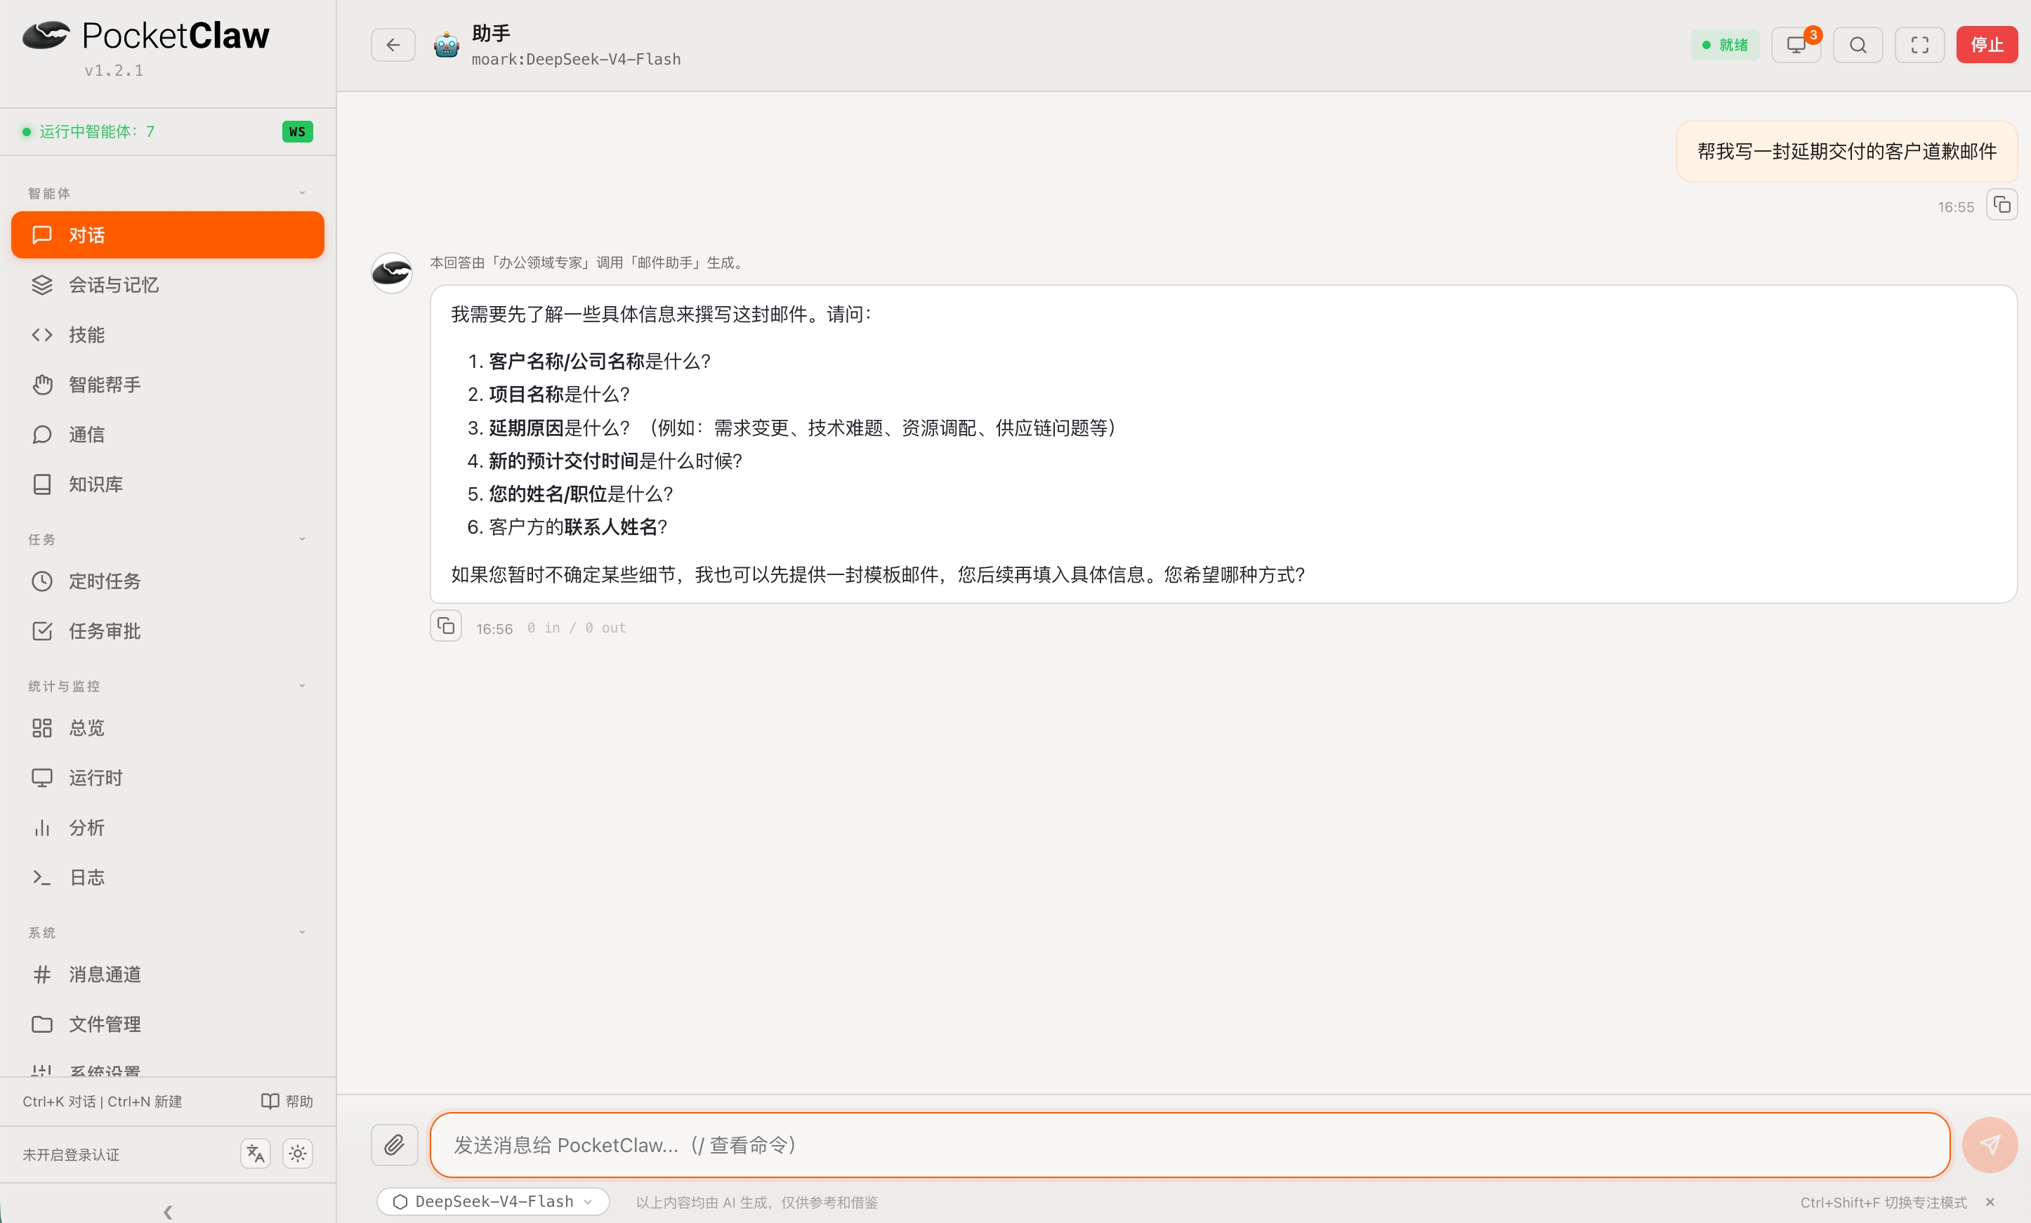Focus the message input field

coord(1190,1144)
